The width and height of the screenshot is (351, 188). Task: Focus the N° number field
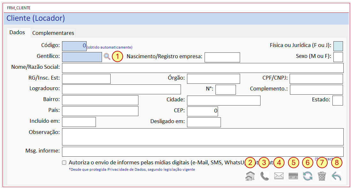226,90
